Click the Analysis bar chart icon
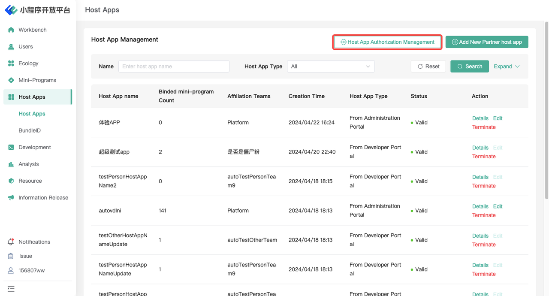Viewport: 549px width, 296px height. click(x=11, y=164)
